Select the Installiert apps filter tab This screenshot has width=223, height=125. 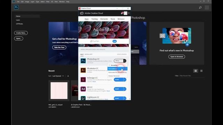(x=89, y=54)
